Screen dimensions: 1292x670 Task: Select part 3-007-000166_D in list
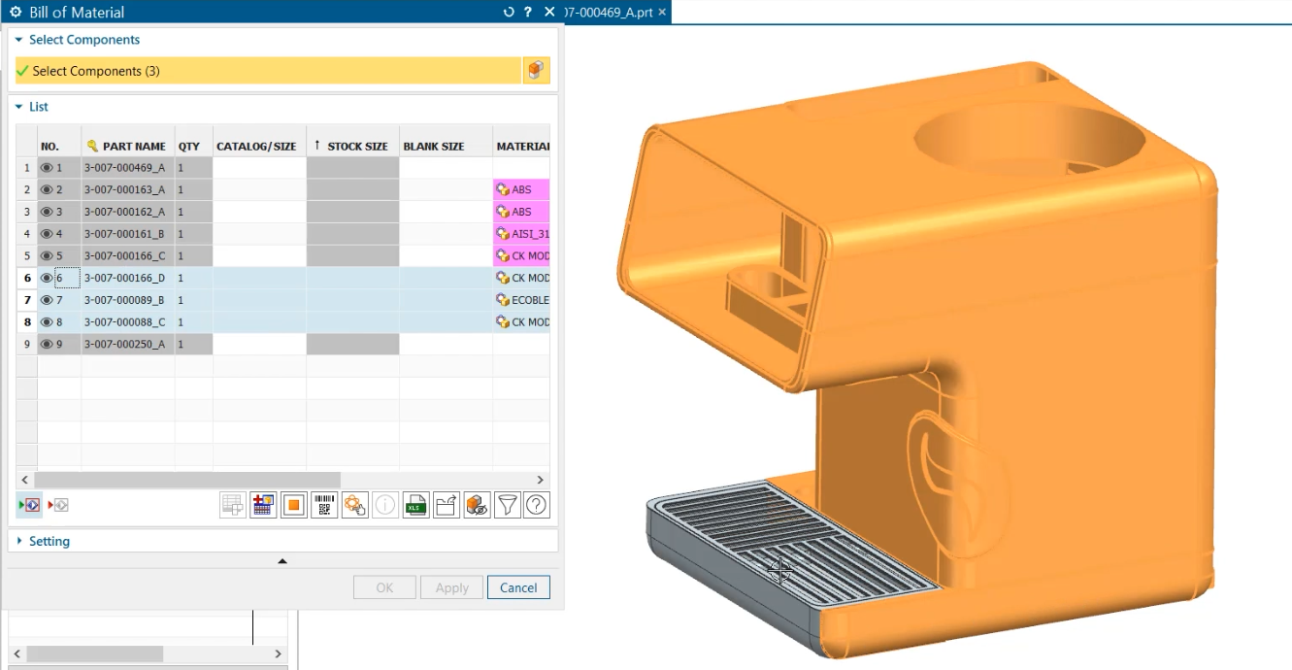pyautogui.click(x=124, y=278)
